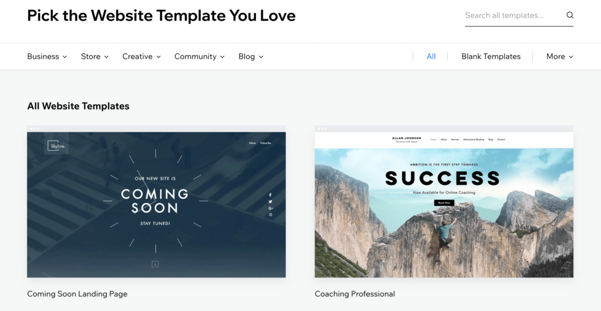The image size is (601, 311).
Task: Click the Coaching Professional title
Action: coord(354,294)
